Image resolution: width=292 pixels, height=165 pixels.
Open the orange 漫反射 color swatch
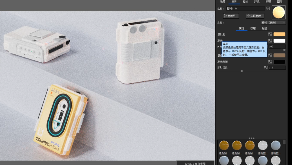pyautogui.click(x=279, y=34)
